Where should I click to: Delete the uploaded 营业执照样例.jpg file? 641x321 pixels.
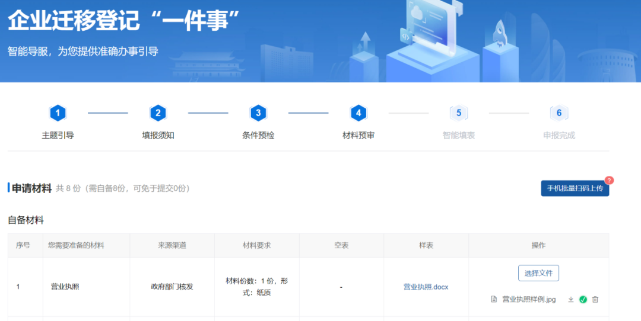(x=595, y=300)
